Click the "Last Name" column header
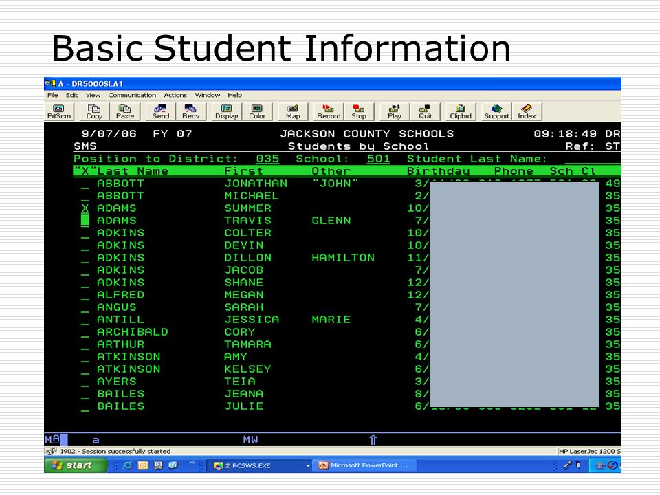The height and width of the screenshot is (495, 660). click(x=133, y=171)
